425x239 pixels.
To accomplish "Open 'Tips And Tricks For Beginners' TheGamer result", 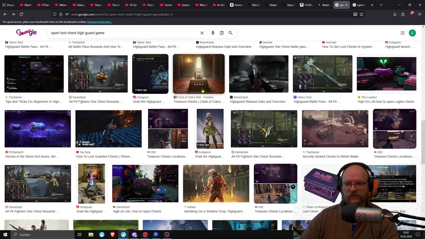I will [34, 102].
